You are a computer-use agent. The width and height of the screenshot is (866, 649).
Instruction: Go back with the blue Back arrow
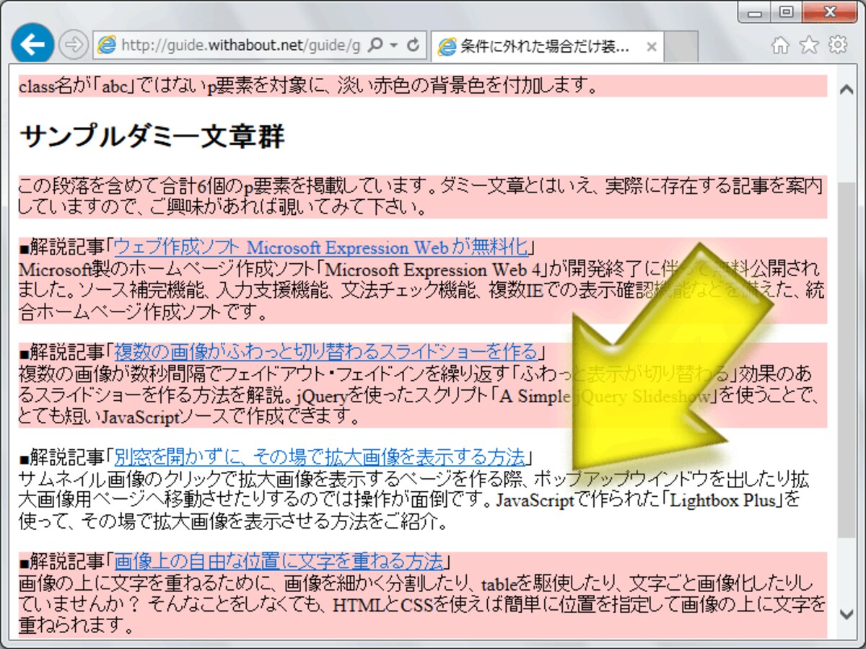click(x=32, y=45)
